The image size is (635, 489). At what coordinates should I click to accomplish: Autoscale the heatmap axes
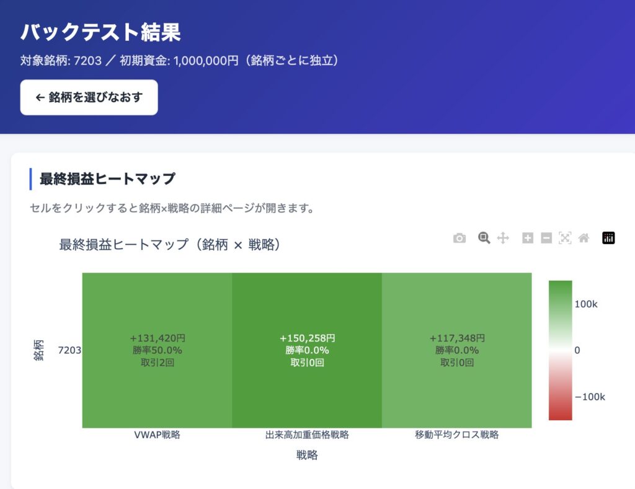pyautogui.click(x=565, y=238)
